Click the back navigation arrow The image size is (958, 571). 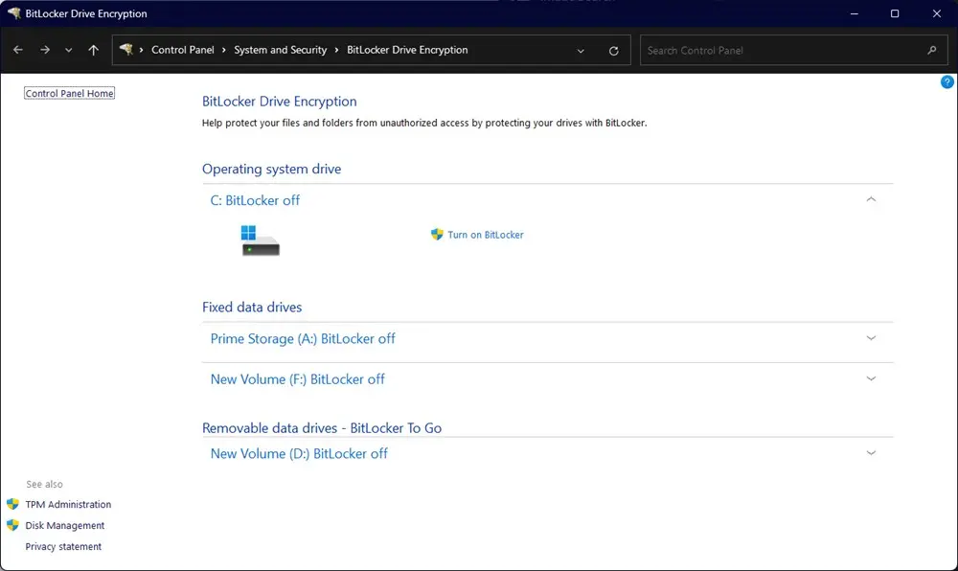17,50
